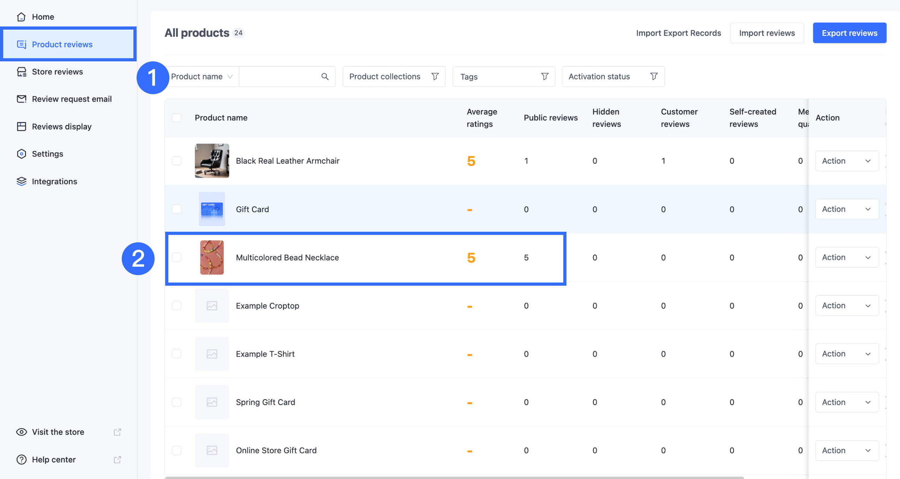Open Review request email menu item

coord(72,99)
